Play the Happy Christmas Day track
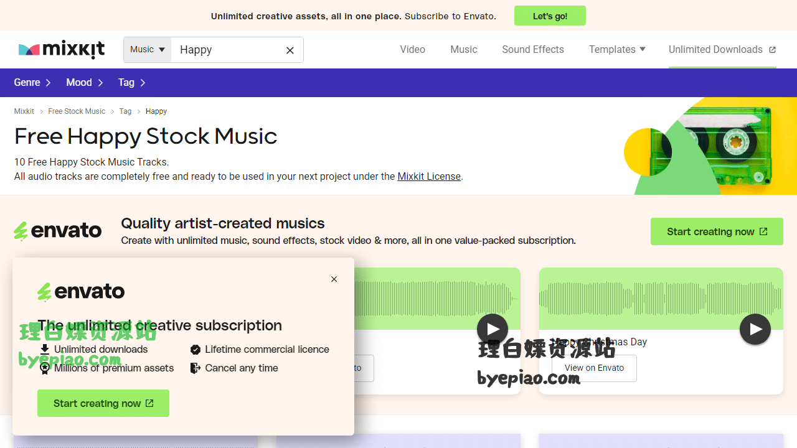This screenshot has height=448, width=797. click(755, 329)
